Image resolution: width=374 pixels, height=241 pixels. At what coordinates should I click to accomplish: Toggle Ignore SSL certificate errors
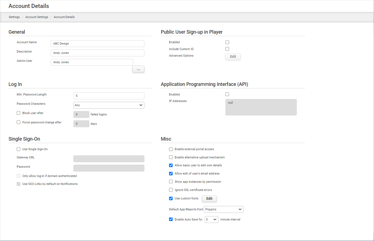tap(171, 190)
